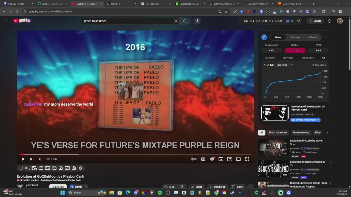Image resolution: width=351 pixels, height=197 pixels.
Task: Open the more actions ellipsis under video
Action: coord(250,187)
